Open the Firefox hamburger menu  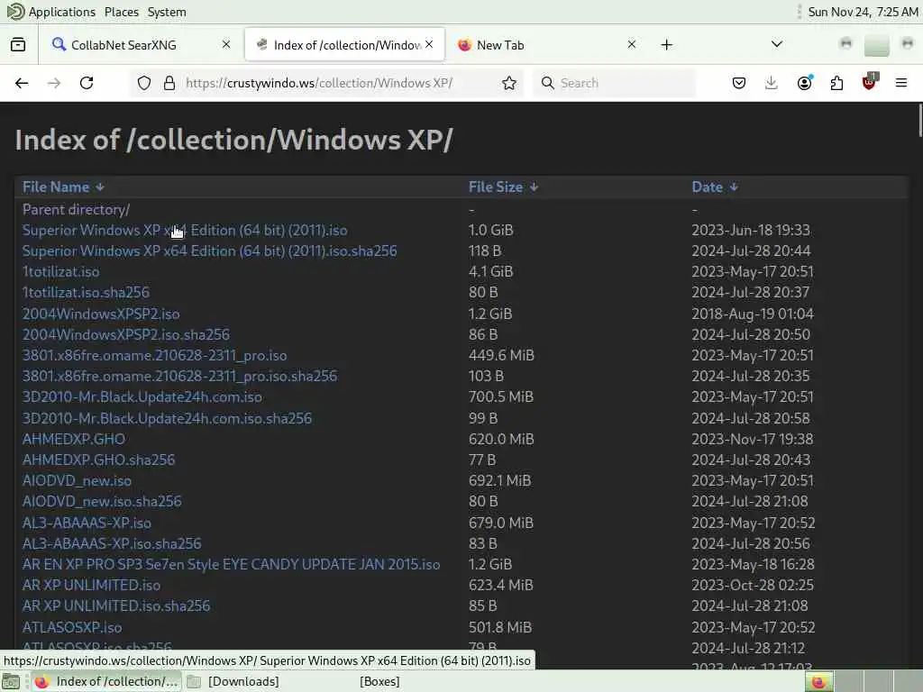coord(901,83)
